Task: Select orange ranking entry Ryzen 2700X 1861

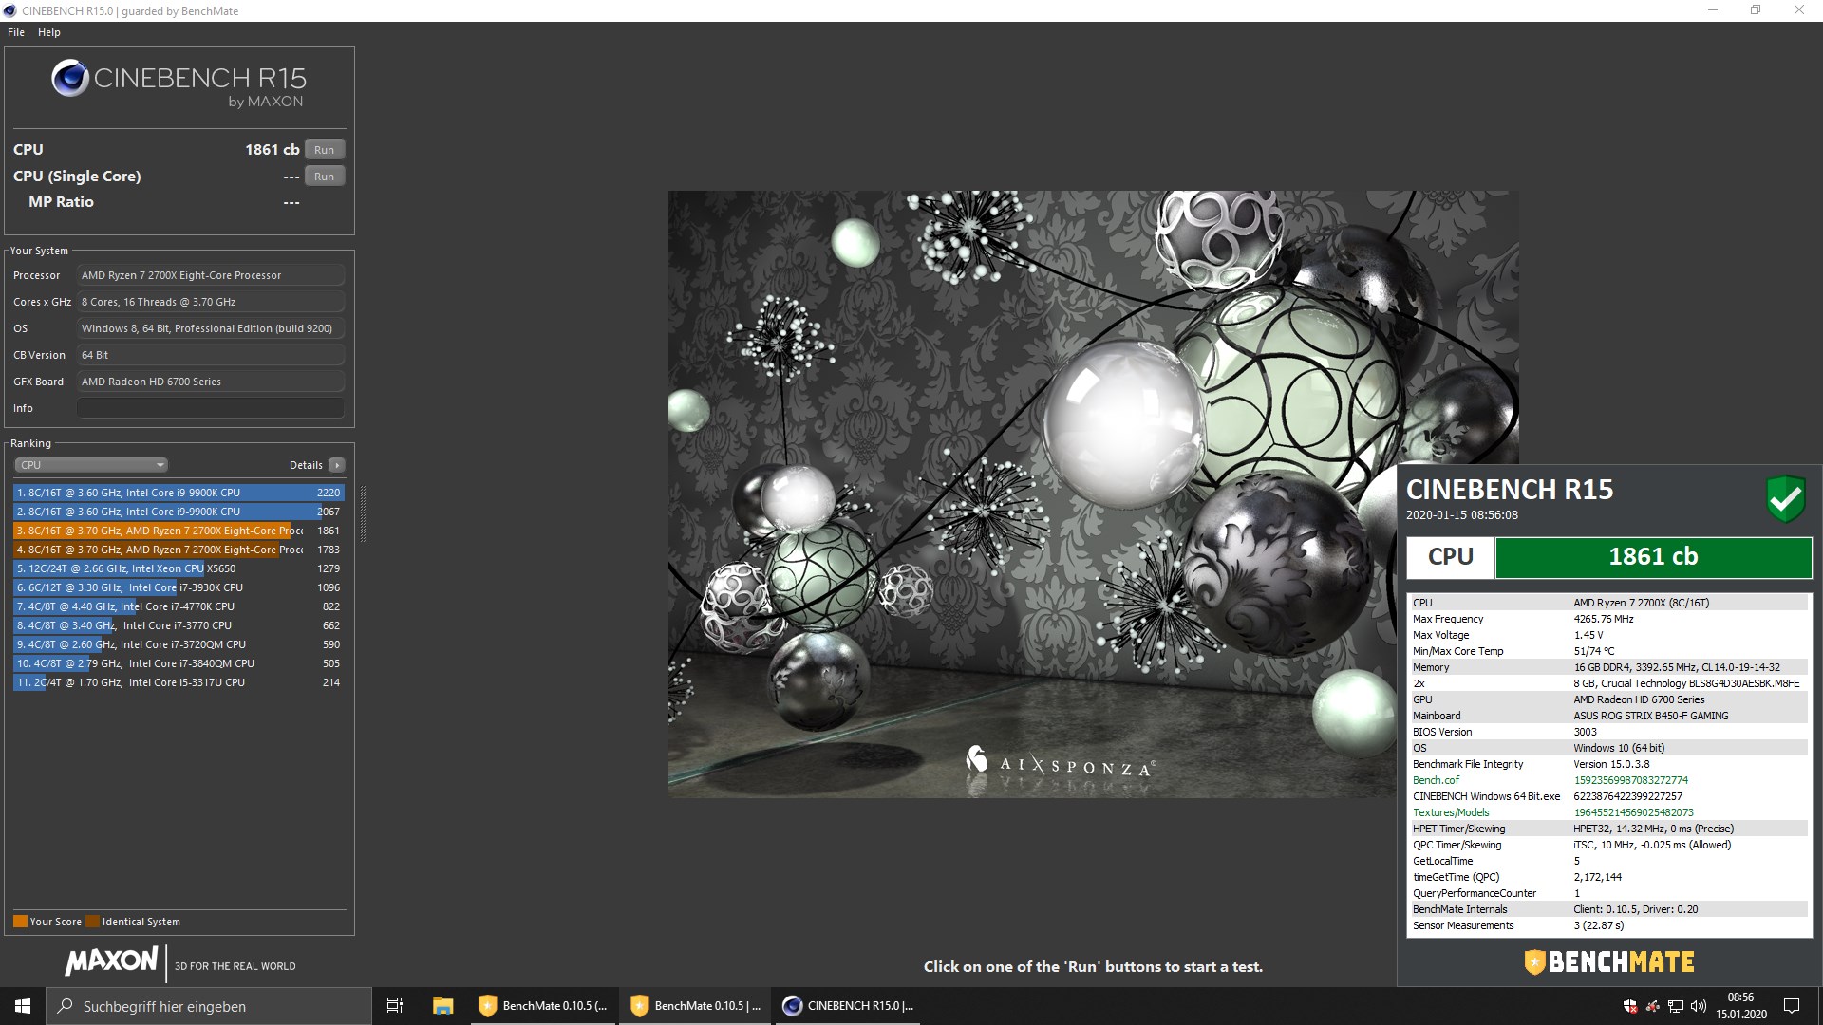Action: [x=179, y=531]
